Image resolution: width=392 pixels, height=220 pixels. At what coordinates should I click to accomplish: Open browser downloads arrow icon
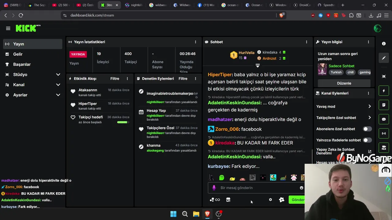(371, 15)
